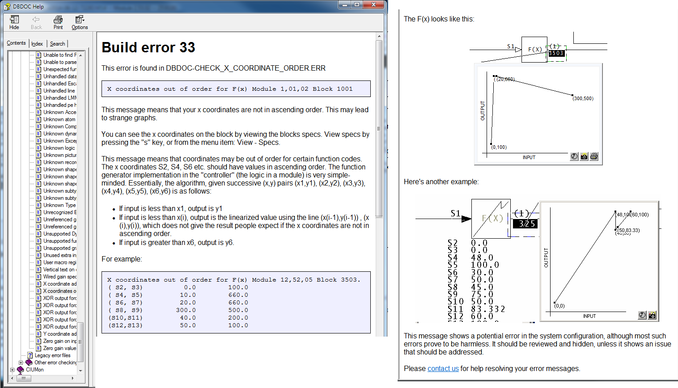Open 'Zero gain on inp' topic
The width and height of the screenshot is (678, 388).
60,341
